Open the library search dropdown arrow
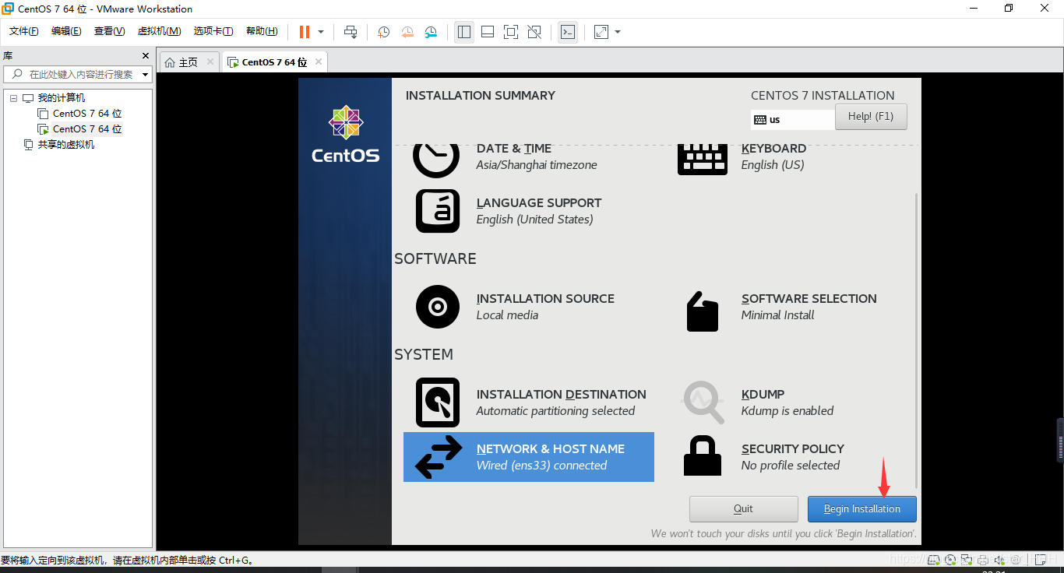Viewport: 1064px width, 573px height. pos(146,75)
